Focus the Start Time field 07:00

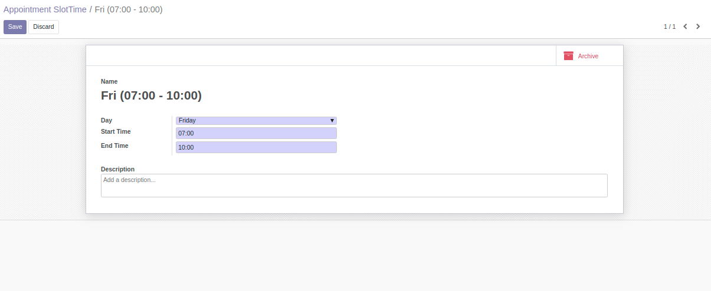click(256, 133)
